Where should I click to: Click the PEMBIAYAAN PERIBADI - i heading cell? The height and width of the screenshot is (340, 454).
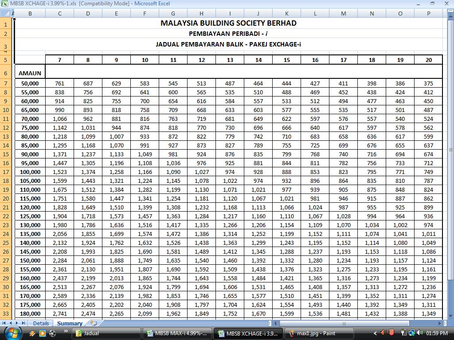pos(228,34)
